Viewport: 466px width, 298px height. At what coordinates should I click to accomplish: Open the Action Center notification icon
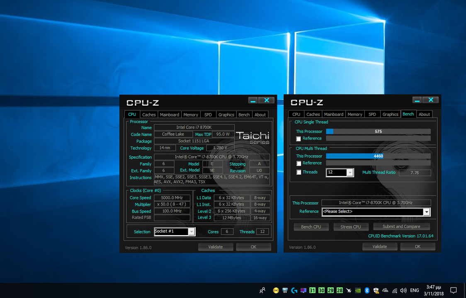[x=453, y=290]
